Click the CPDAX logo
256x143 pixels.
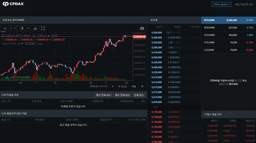pyautogui.click(x=13, y=4)
